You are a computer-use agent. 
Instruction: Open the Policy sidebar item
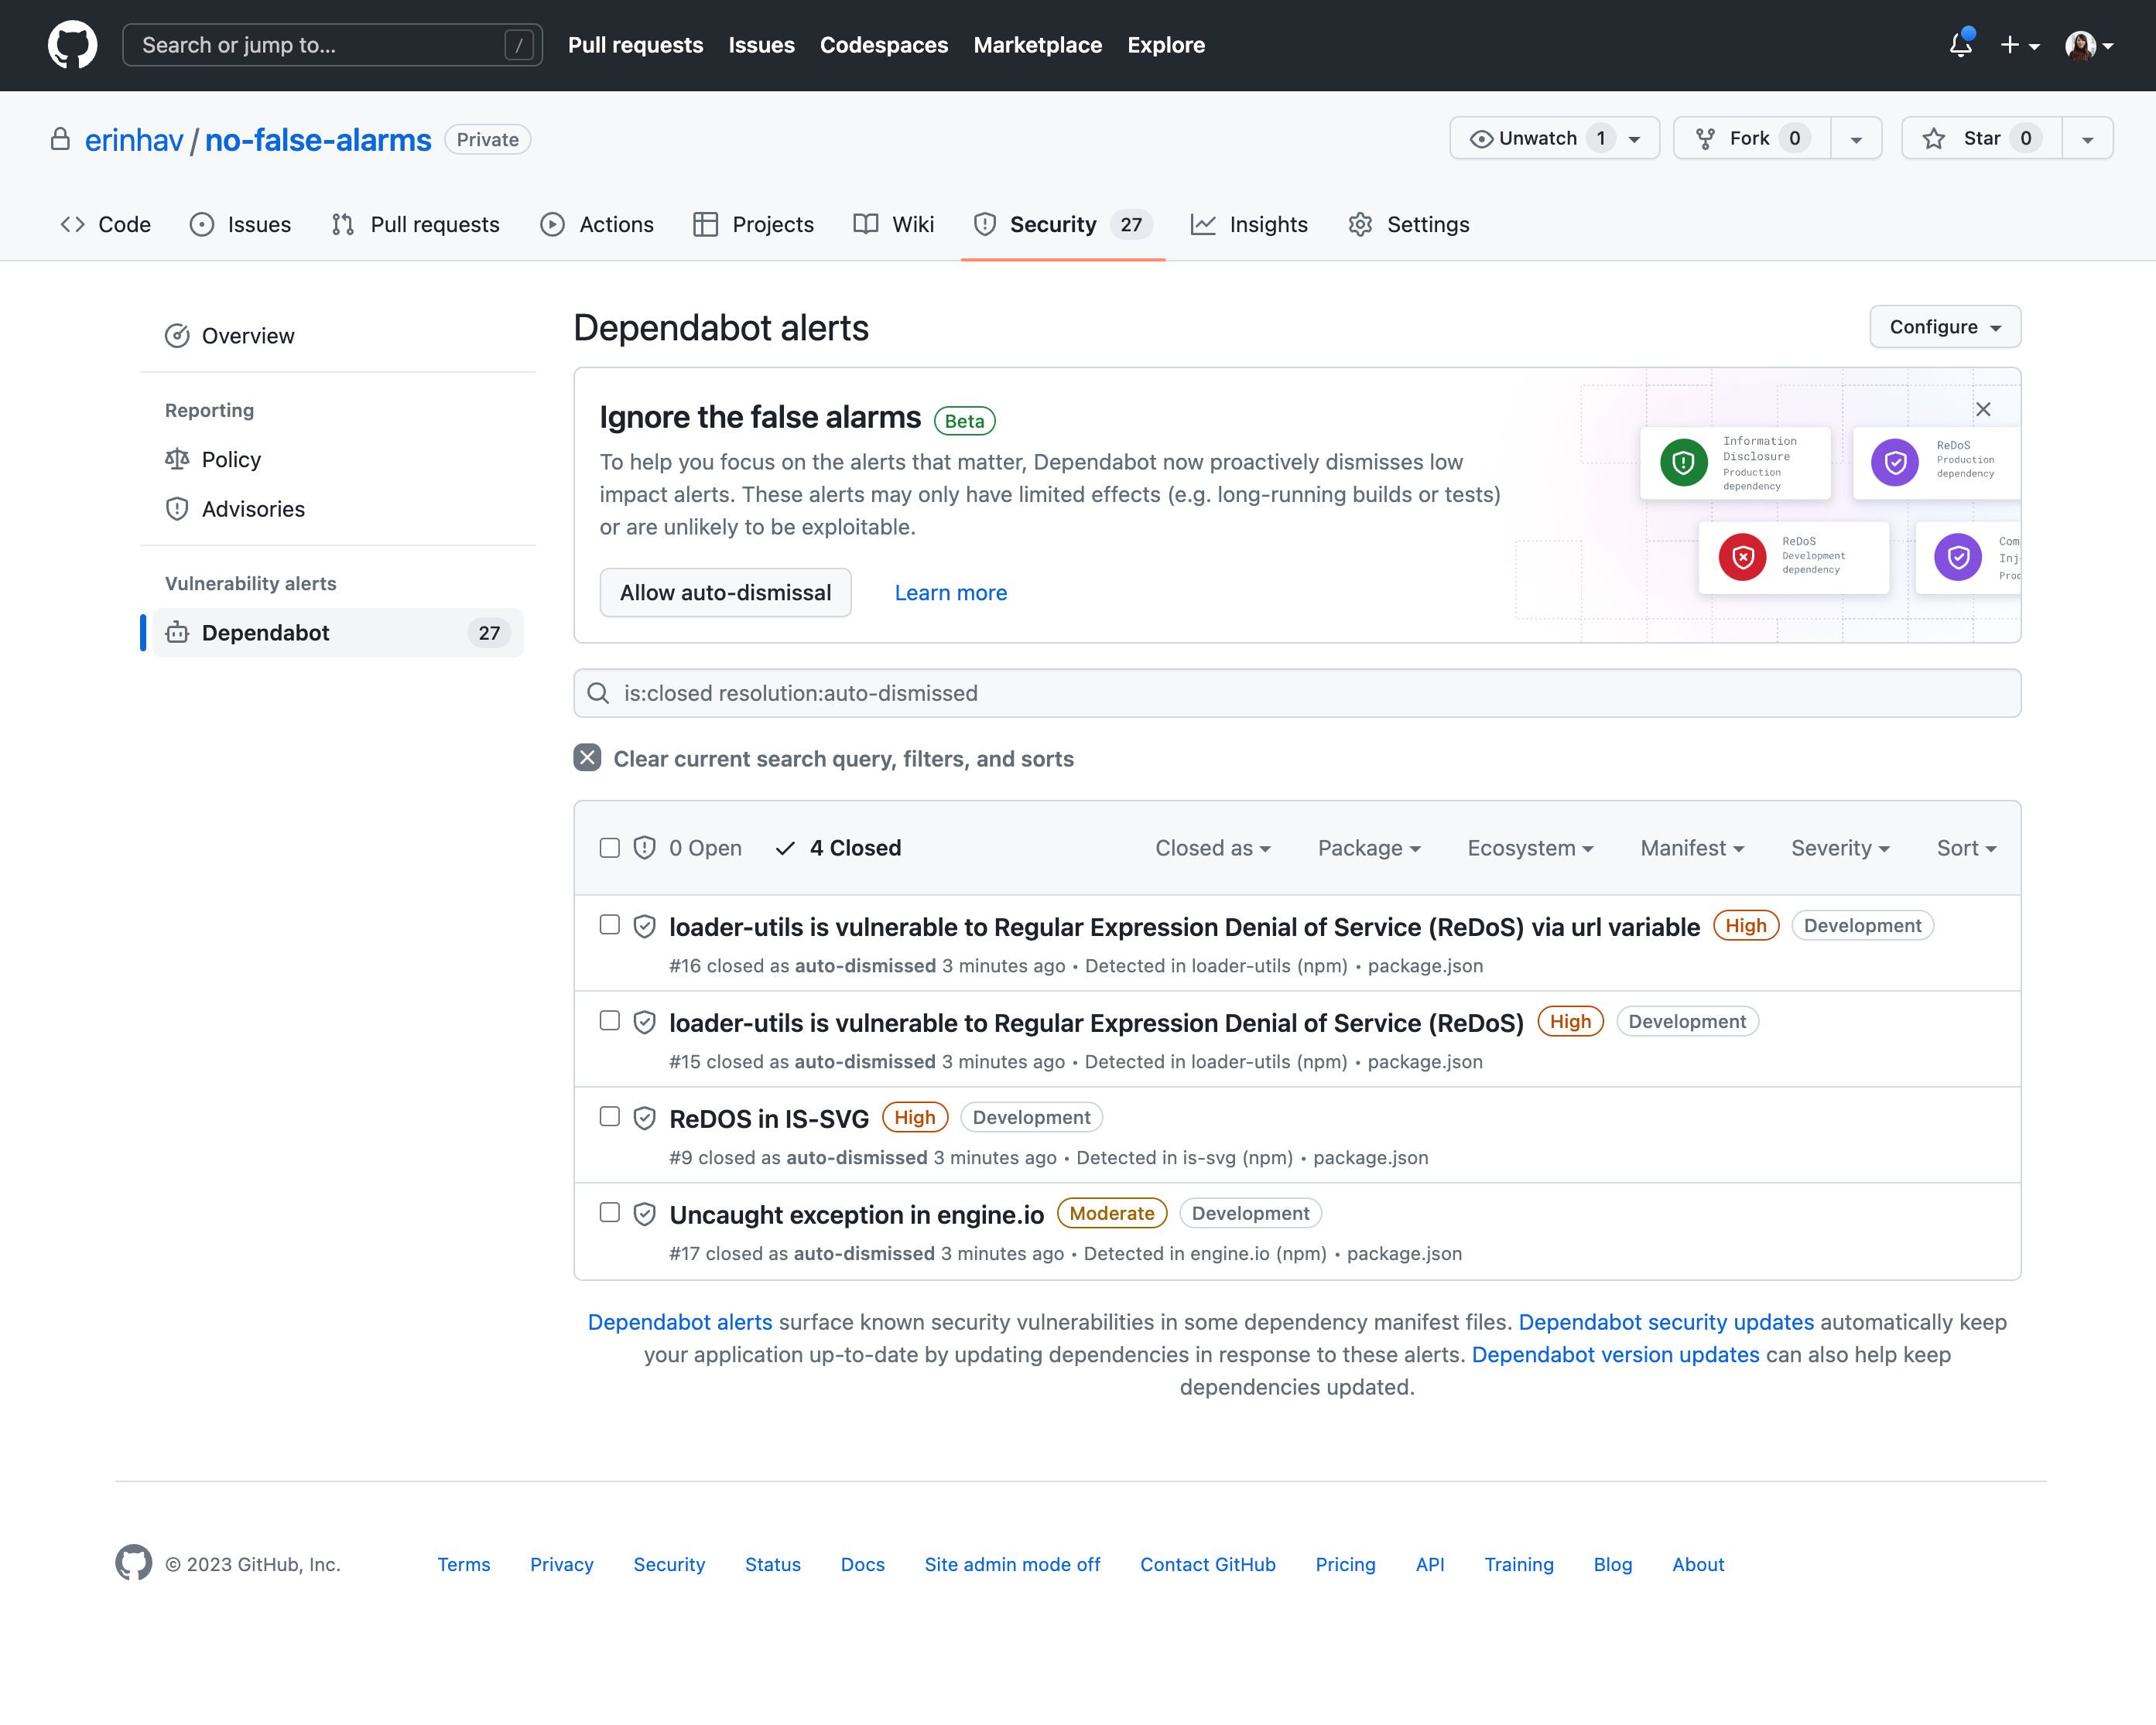tap(338, 459)
